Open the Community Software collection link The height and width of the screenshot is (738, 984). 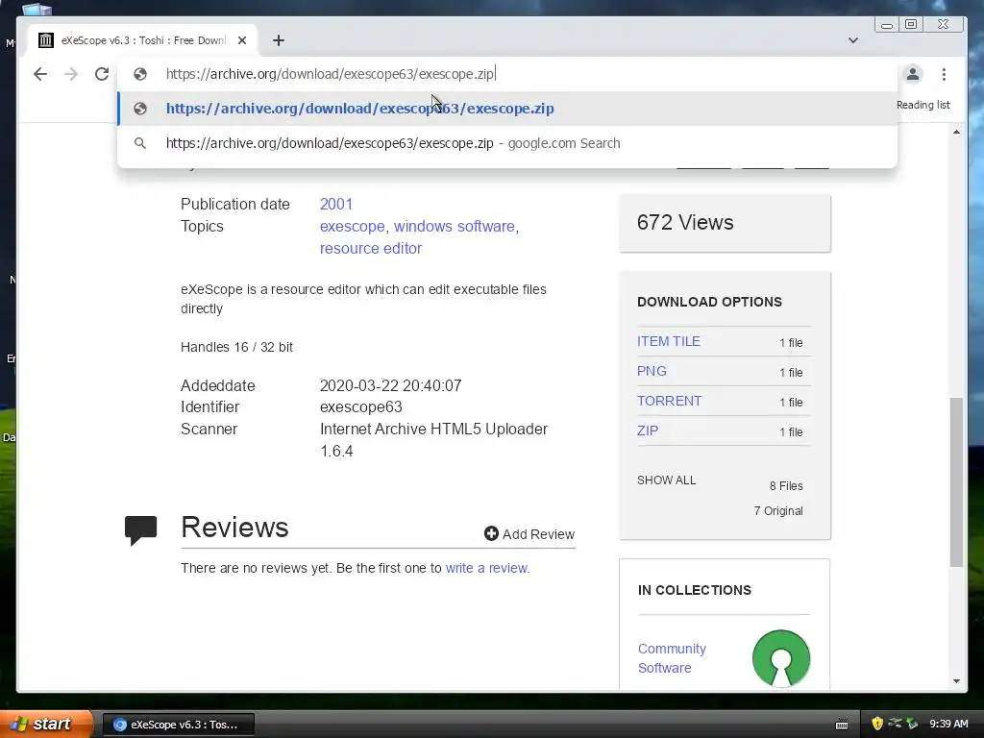point(672,657)
